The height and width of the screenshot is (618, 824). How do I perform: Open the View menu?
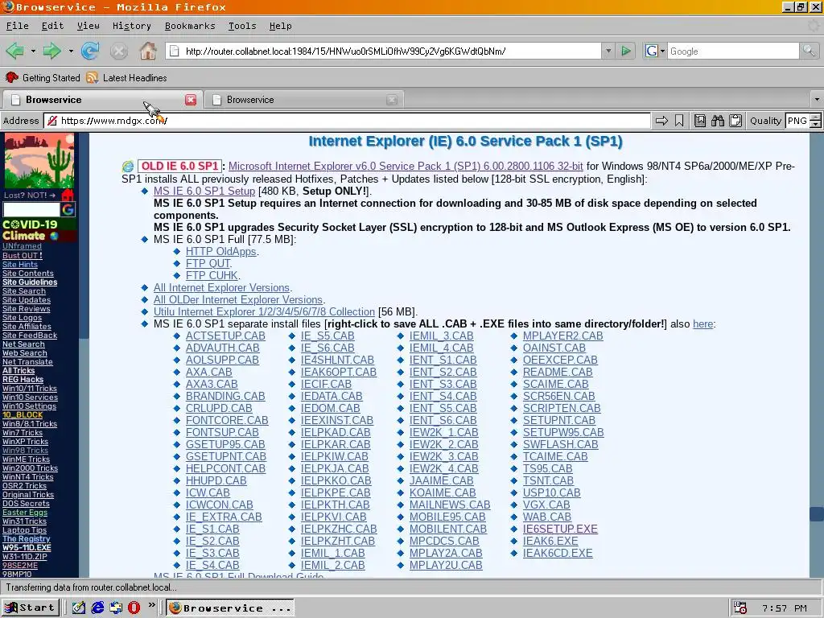(x=89, y=26)
